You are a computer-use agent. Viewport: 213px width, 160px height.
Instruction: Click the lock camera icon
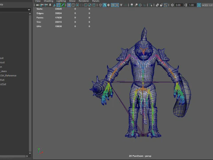point(42,5)
